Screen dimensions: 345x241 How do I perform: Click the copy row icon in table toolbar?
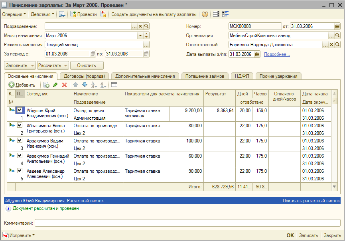(46, 85)
